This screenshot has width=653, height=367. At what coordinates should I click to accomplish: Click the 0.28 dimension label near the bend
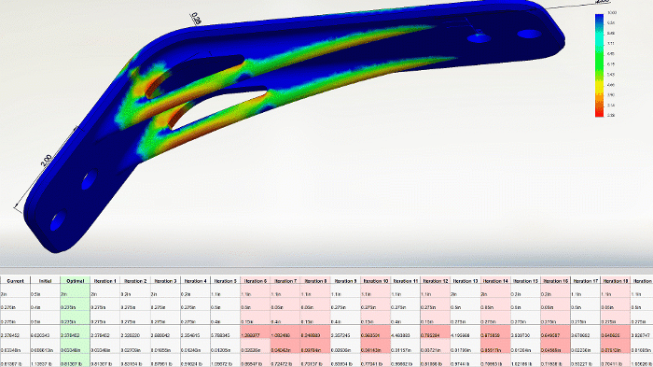coord(195,19)
